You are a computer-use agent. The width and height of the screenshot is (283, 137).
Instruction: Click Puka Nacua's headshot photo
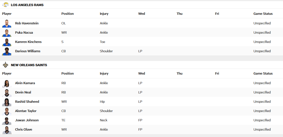tap(7, 33)
